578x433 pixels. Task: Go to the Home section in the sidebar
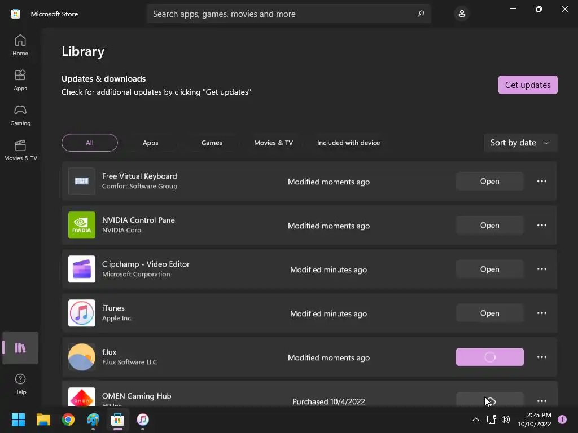(x=20, y=45)
